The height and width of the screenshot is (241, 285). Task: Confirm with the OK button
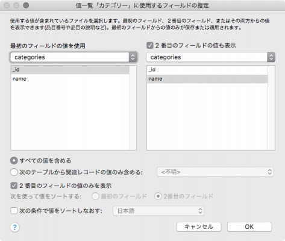(249, 227)
